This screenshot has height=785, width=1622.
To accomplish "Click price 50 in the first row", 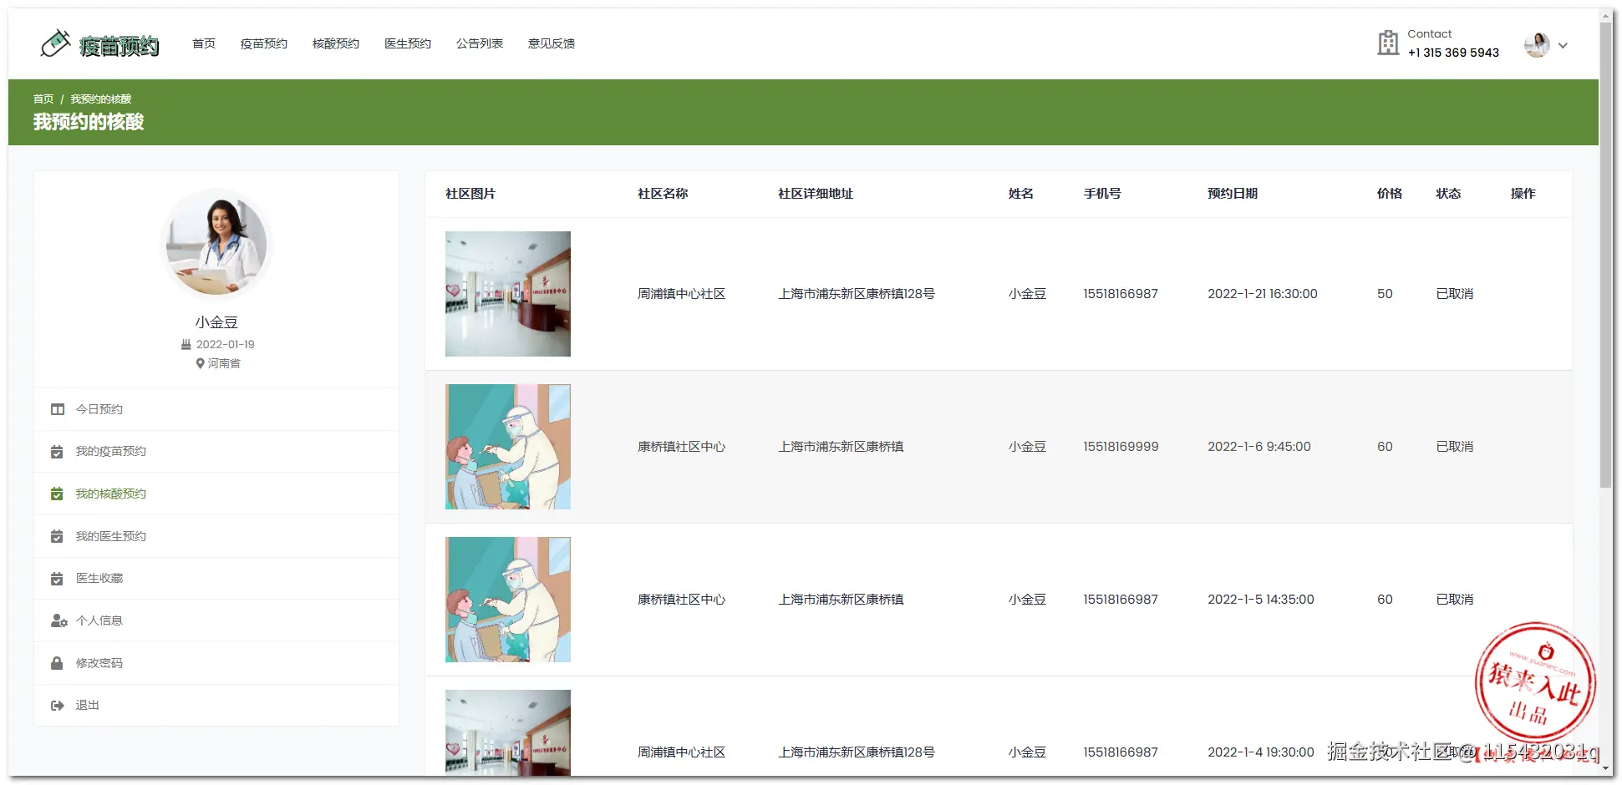I will click(1385, 294).
